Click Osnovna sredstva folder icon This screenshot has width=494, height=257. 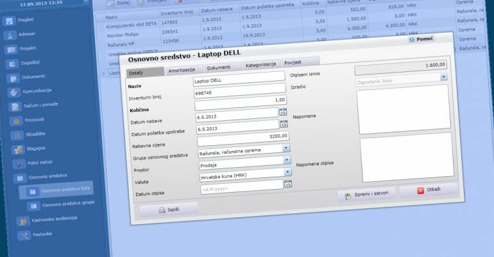point(20,179)
